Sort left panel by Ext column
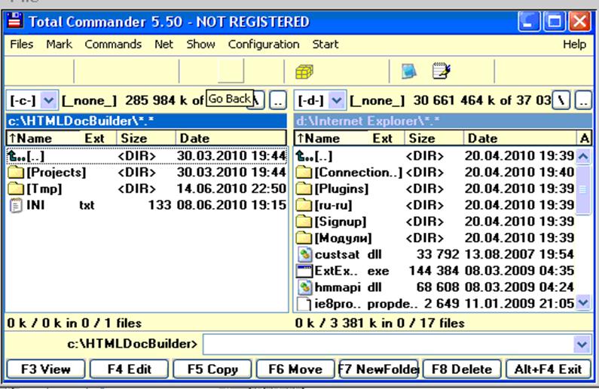The width and height of the screenshot is (599, 389). point(98,138)
